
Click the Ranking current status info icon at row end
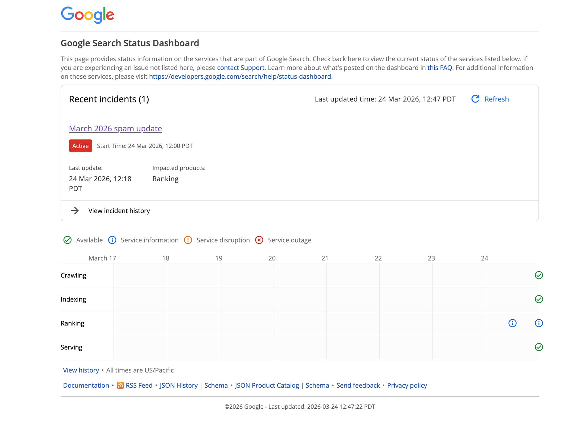point(539,323)
